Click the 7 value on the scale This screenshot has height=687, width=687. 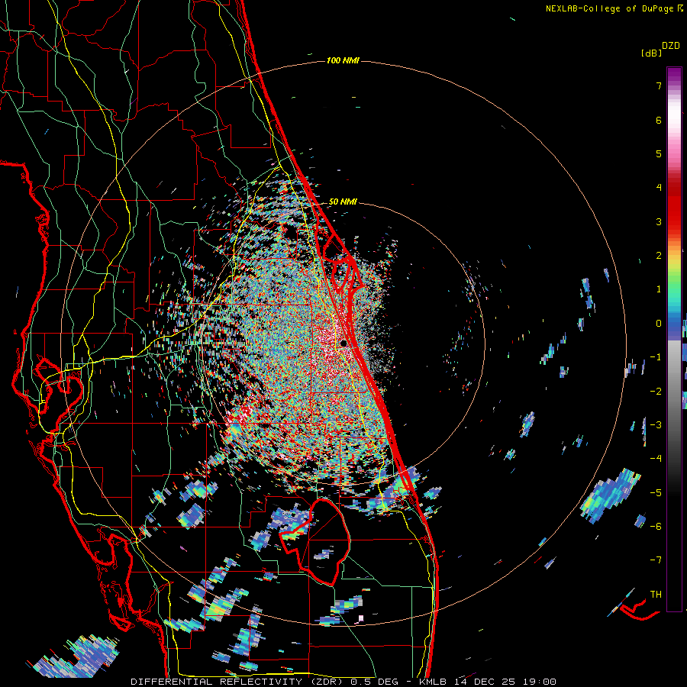click(x=659, y=85)
